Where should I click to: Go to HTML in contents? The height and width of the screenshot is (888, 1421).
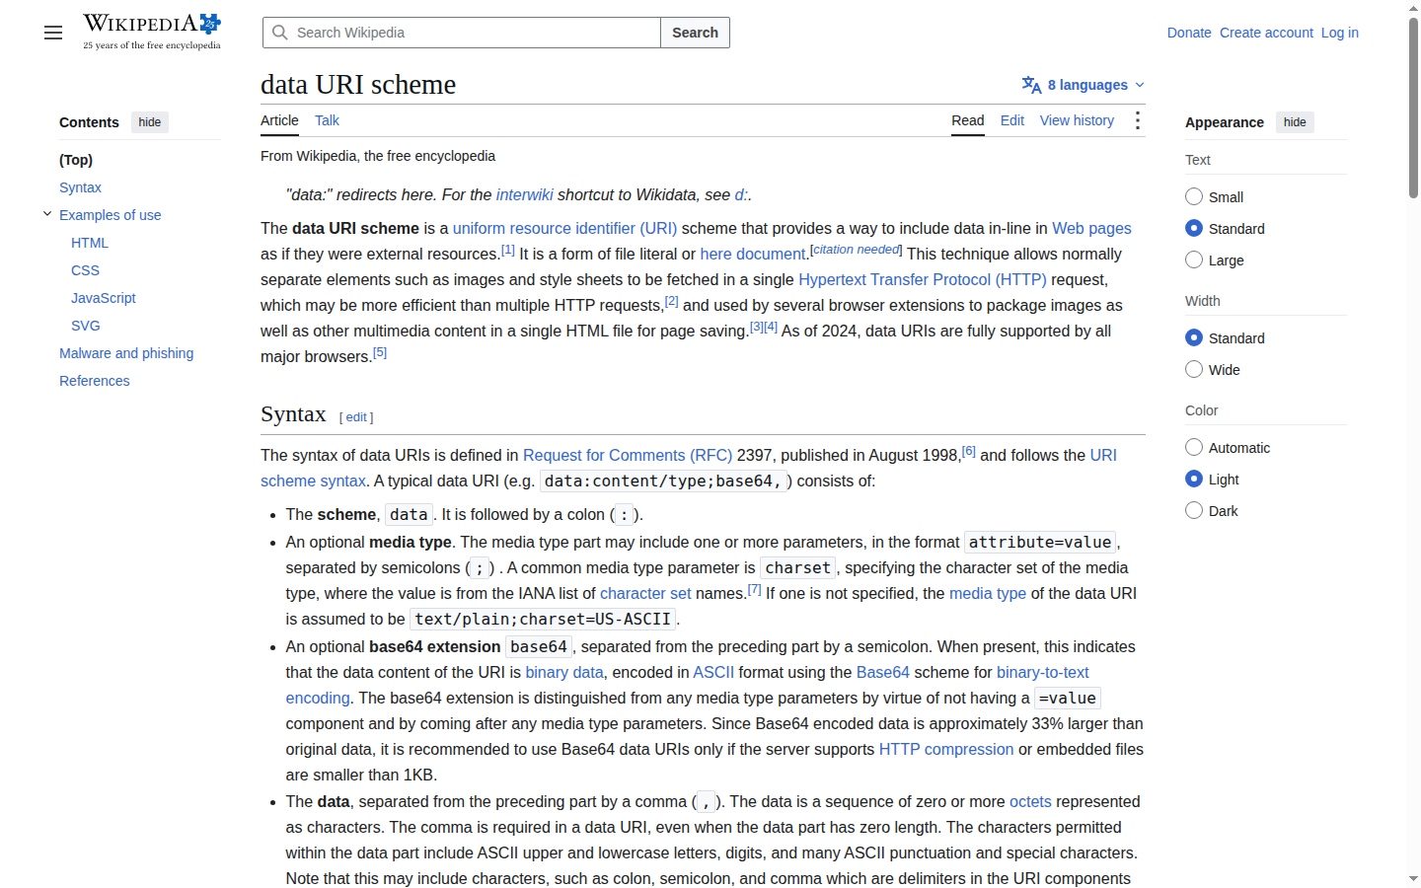pos(90,243)
